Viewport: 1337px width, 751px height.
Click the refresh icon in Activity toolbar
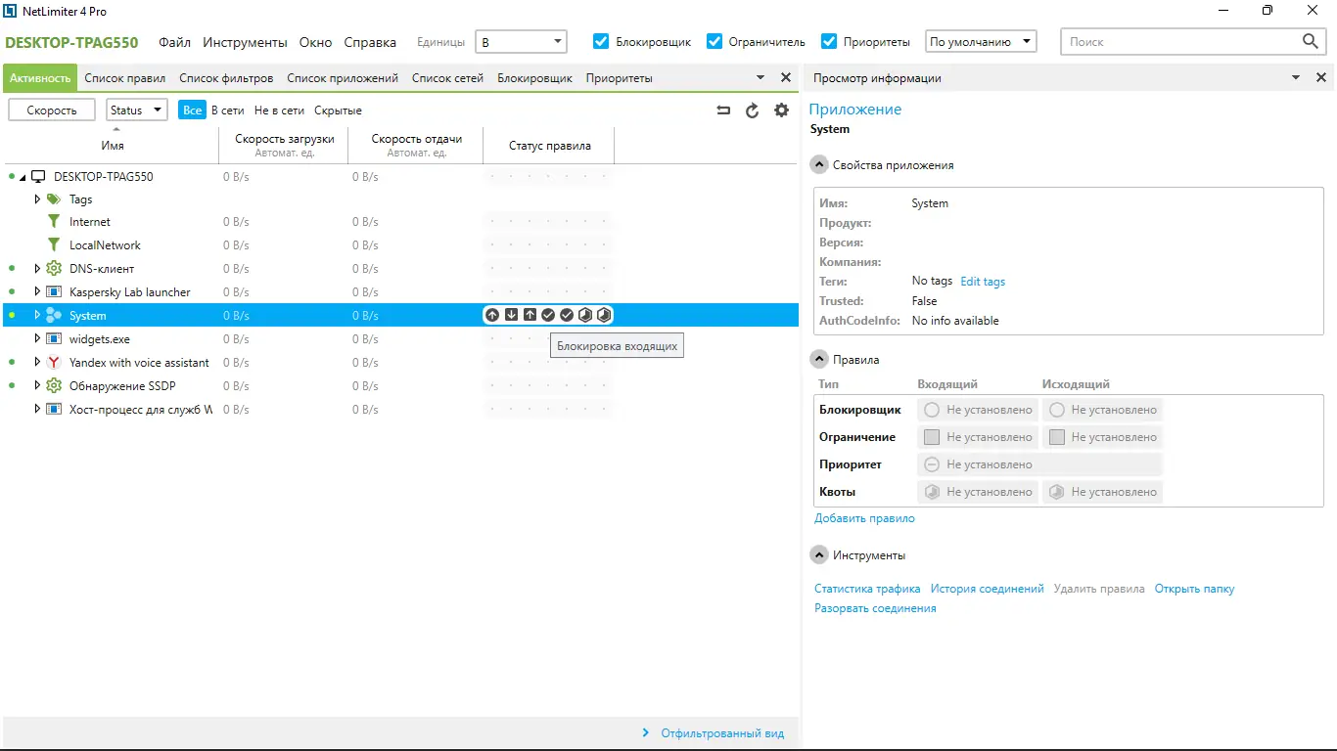(752, 110)
